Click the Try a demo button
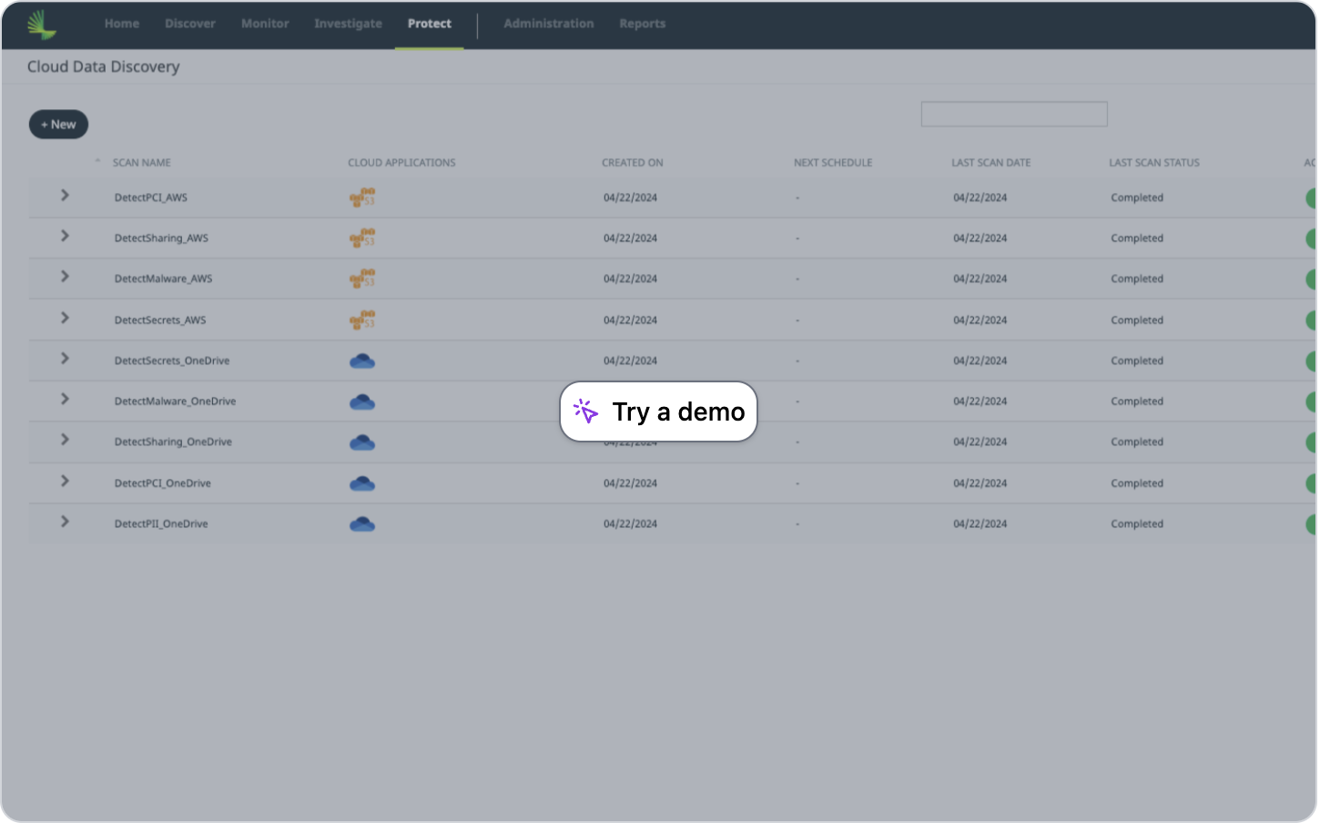1320x823 pixels. (658, 411)
